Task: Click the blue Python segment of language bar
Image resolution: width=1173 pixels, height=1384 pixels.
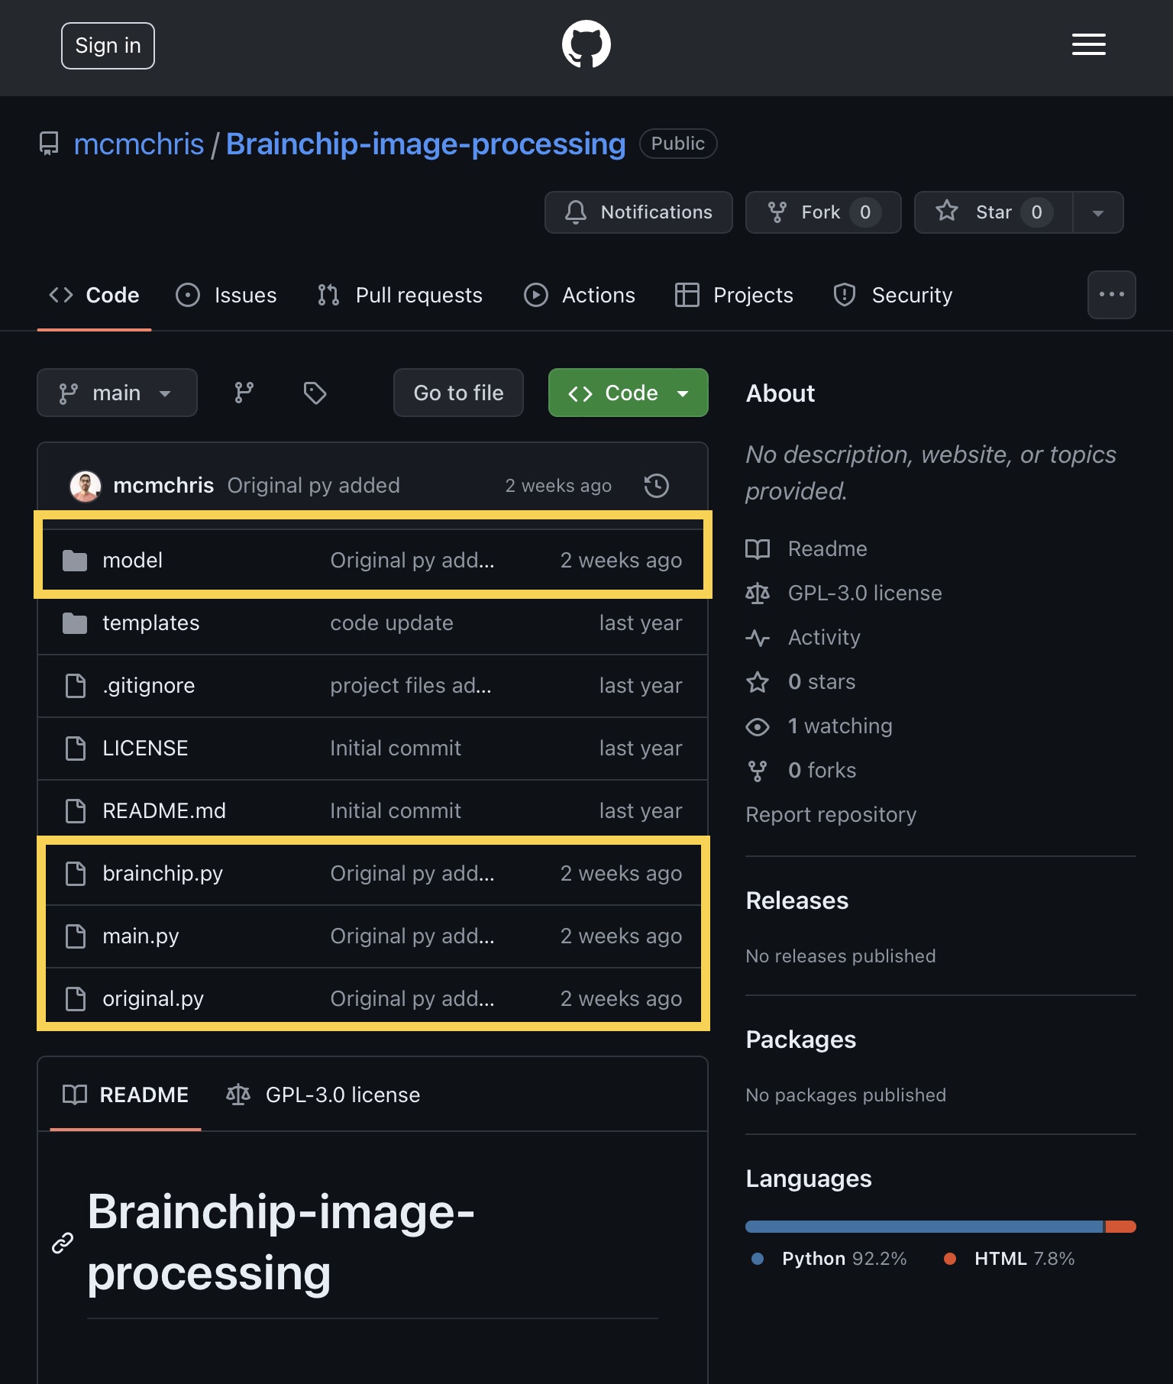Action: (x=924, y=1227)
